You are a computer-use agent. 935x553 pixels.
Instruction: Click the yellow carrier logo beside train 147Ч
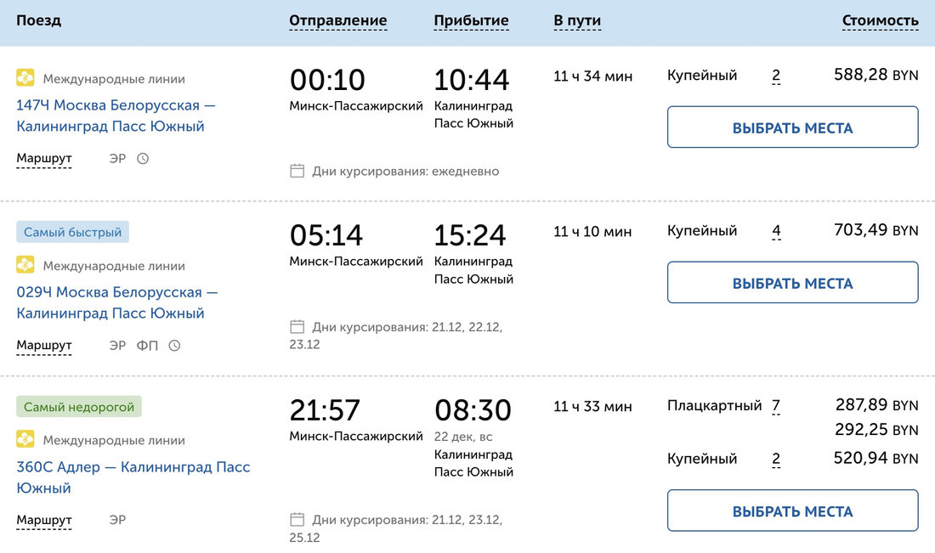(x=25, y=79)
